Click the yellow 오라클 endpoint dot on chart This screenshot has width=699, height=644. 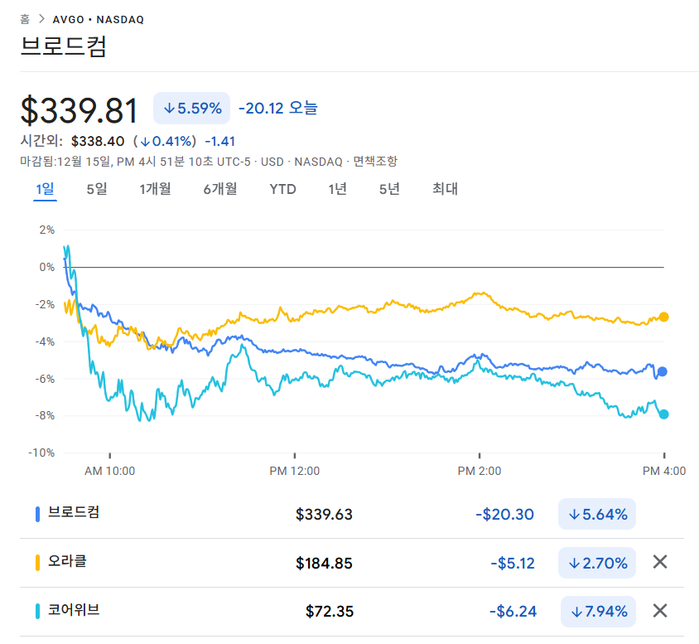click(x=663, y=317)
